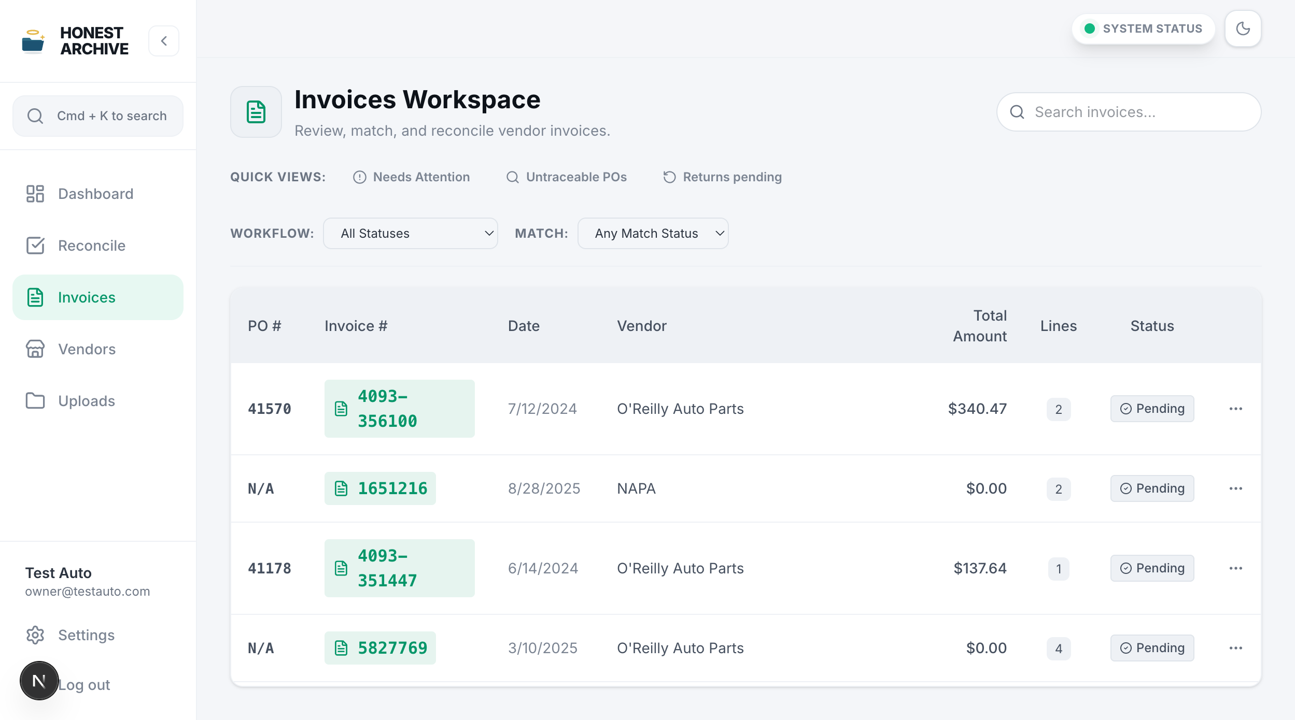Image resolution: width=1295 pixels, height=720 pixels.
Task: Navigate to Uploads
Action: click(x=98, y=401)
